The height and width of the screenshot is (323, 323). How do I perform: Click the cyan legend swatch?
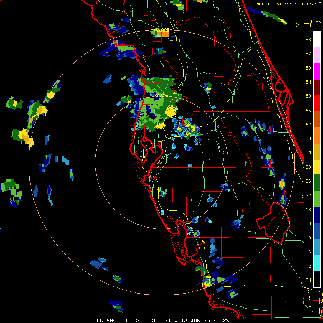click(317, 263)
